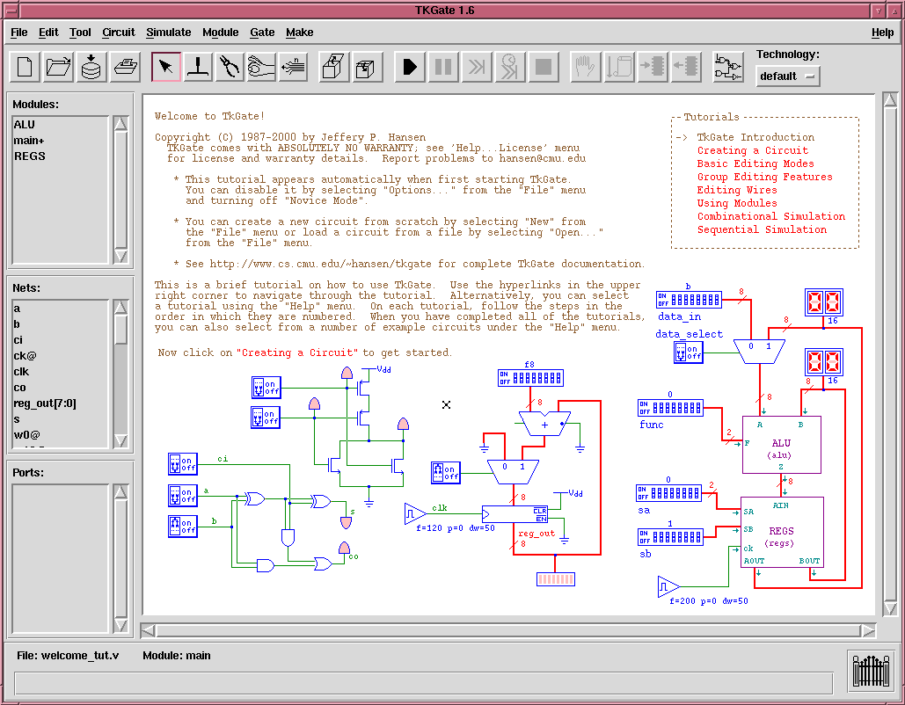Image resolution: width=905 pixels, height=705 pixels.
Task: Open the Sequential Simulation tutorial link
Action: tap(762, 229)
